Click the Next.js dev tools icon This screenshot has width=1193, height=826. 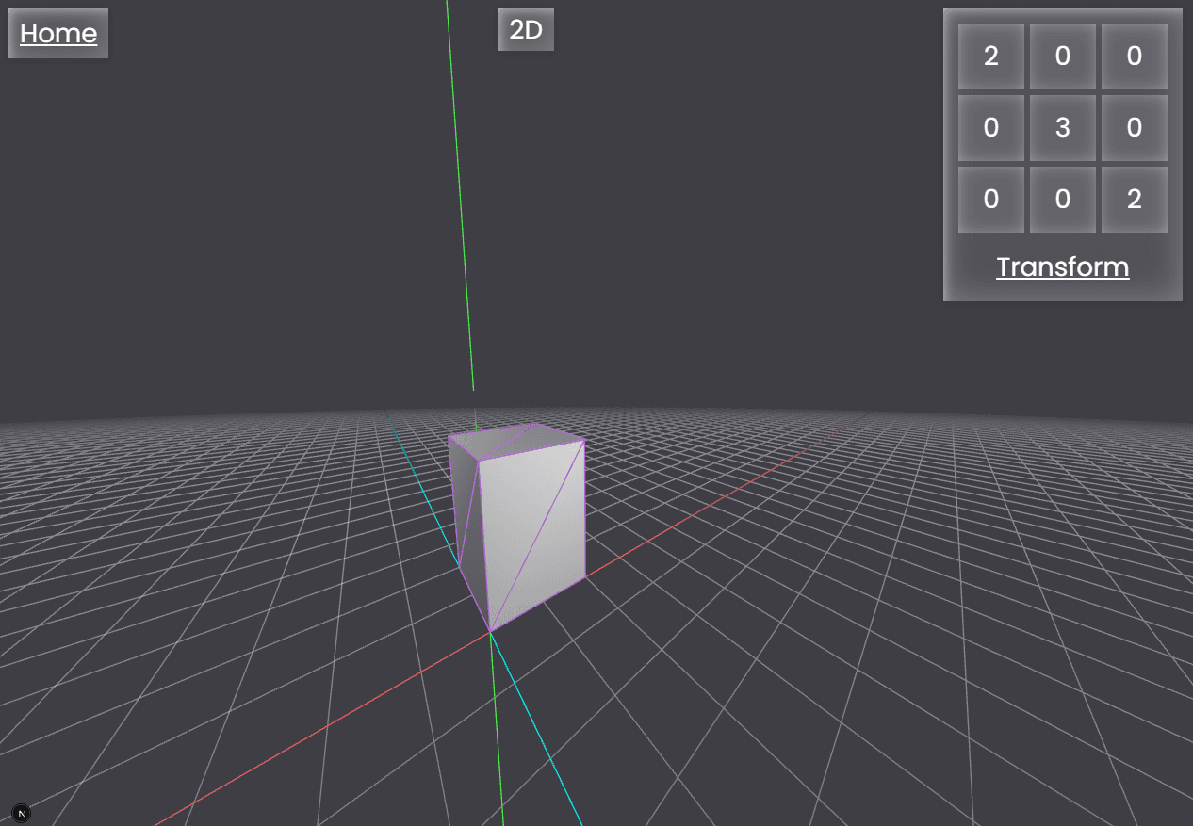point(21,812)
